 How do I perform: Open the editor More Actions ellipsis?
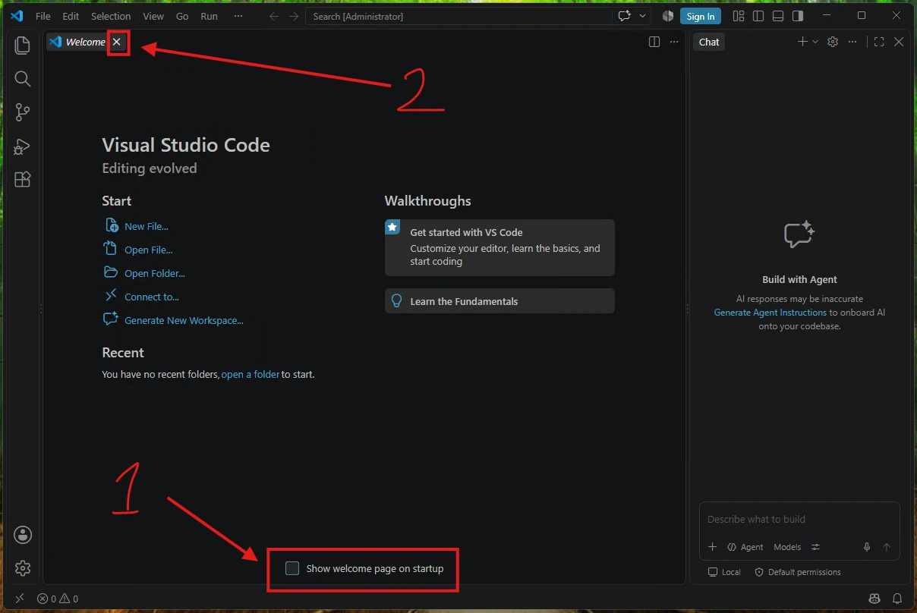pos(674,42)
